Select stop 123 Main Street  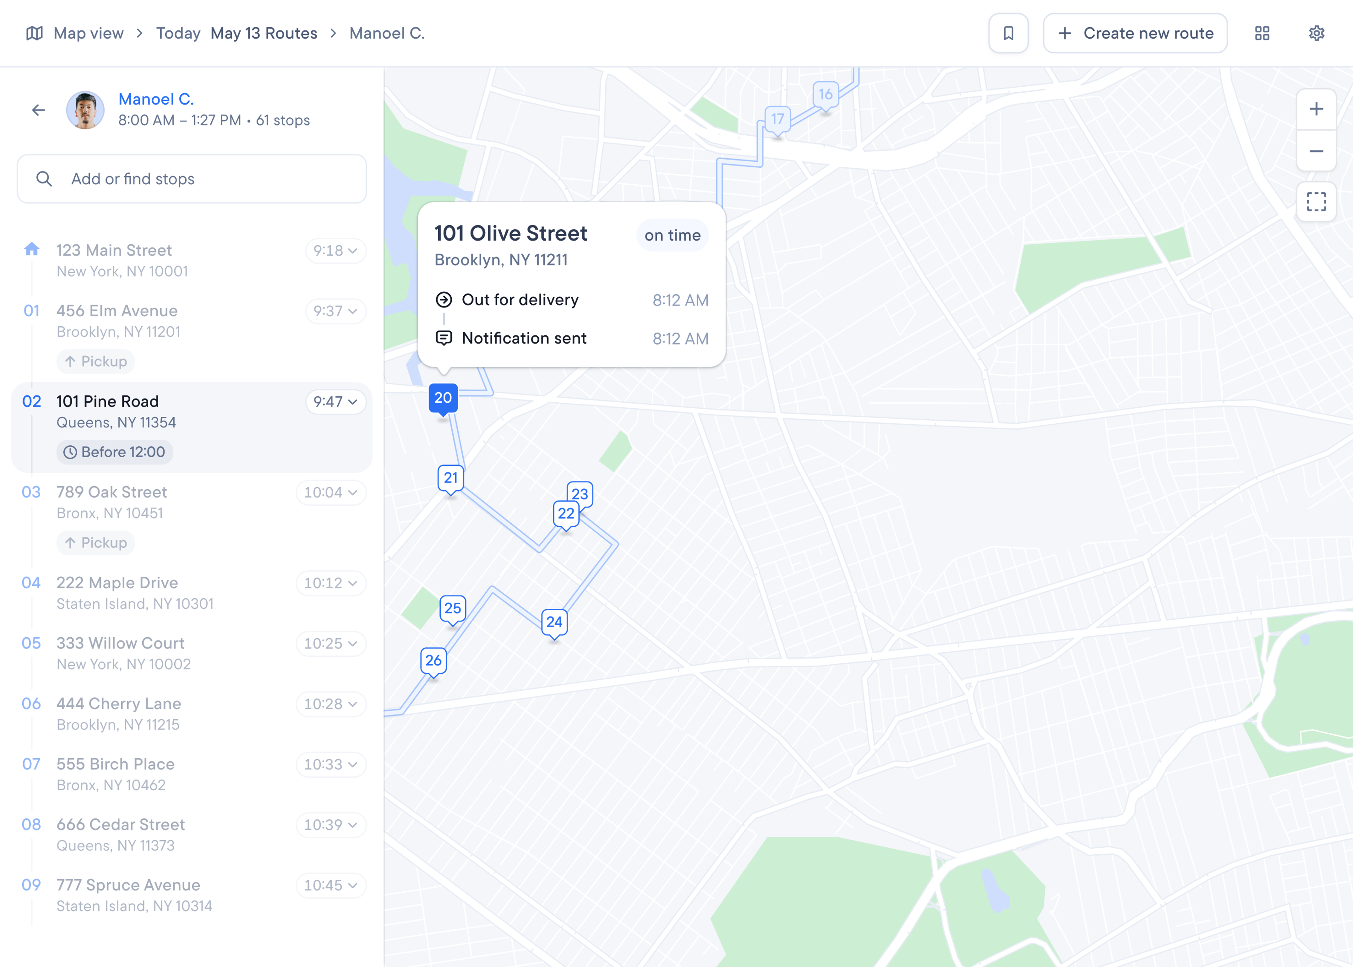tap(192, 261)
